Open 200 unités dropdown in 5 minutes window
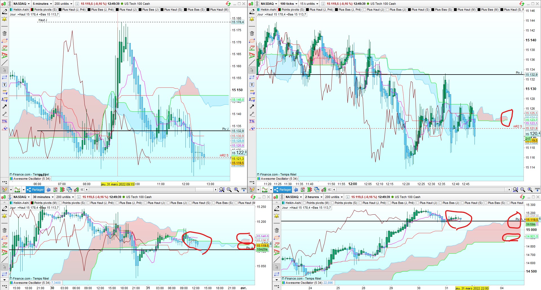The width and height of the screenshot is (541, 290). tap(63, 4)
